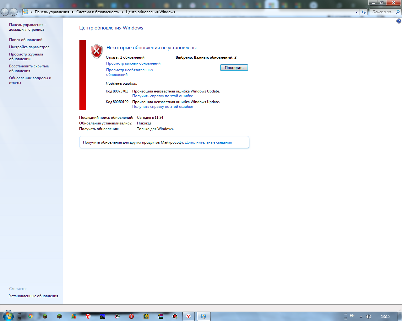Click the Forward navigation arrow button
402x321 pixels.
pos(14,12)
